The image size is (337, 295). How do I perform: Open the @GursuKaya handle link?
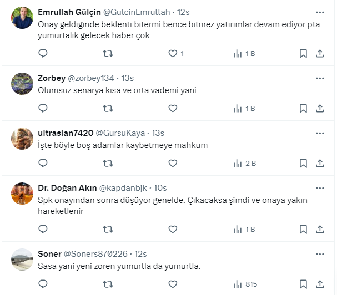coord(120,133)
